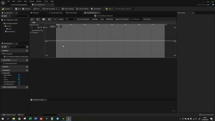Screen dimensions: 215x121
Task: Open the Content Drawer
Action: (x=9, y=115)
